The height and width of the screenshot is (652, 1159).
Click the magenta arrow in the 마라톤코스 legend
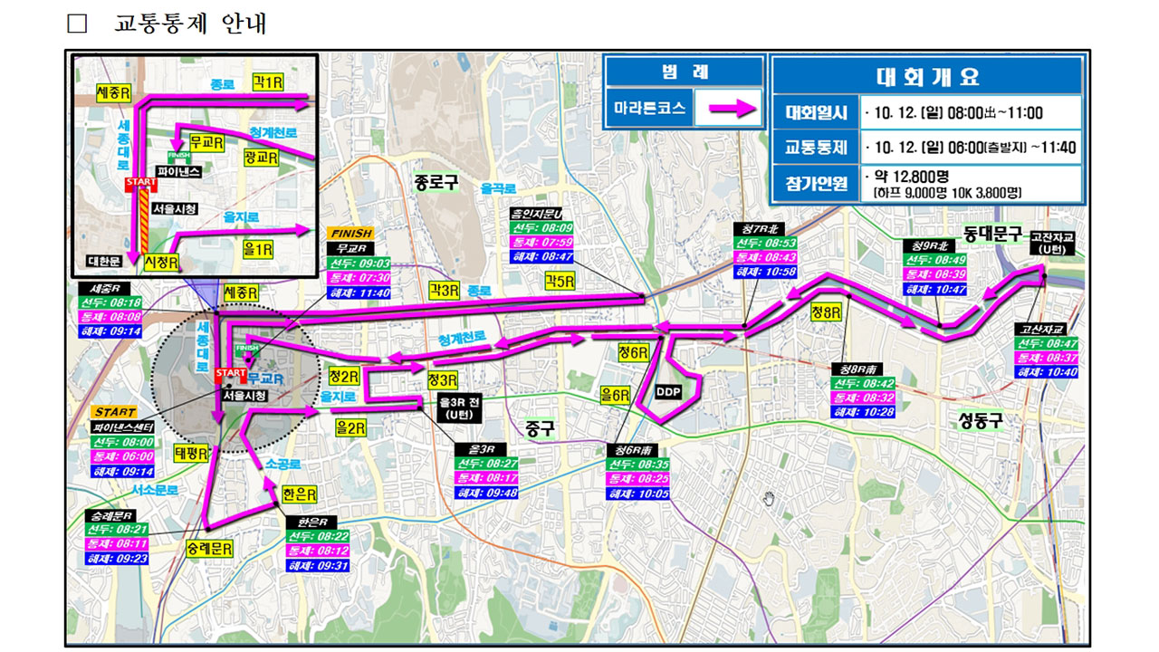coord(732,108)
